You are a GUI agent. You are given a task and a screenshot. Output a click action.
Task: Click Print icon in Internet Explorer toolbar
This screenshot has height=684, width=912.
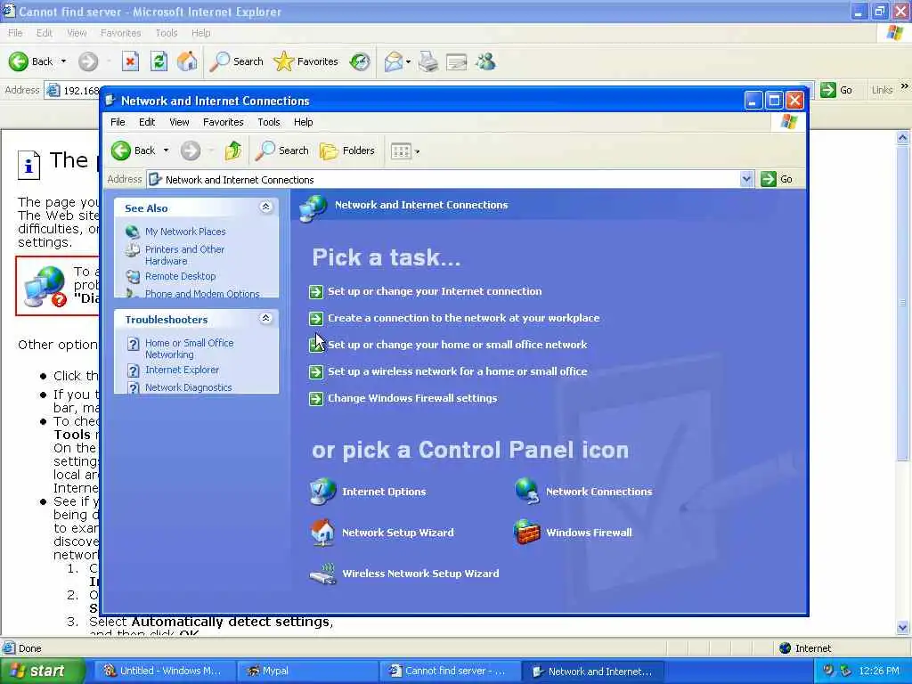pyautogui.click(x=428, y=61)
